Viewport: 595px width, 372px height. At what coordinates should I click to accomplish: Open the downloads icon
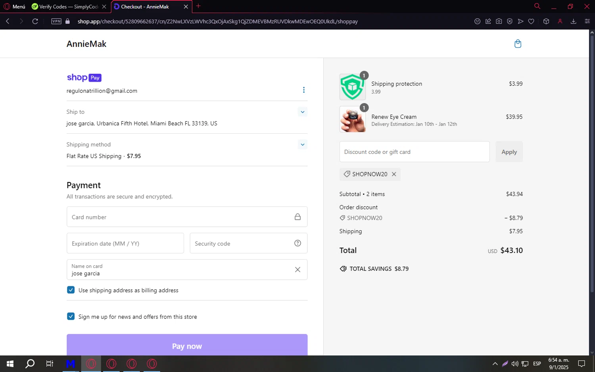(574, 21)
